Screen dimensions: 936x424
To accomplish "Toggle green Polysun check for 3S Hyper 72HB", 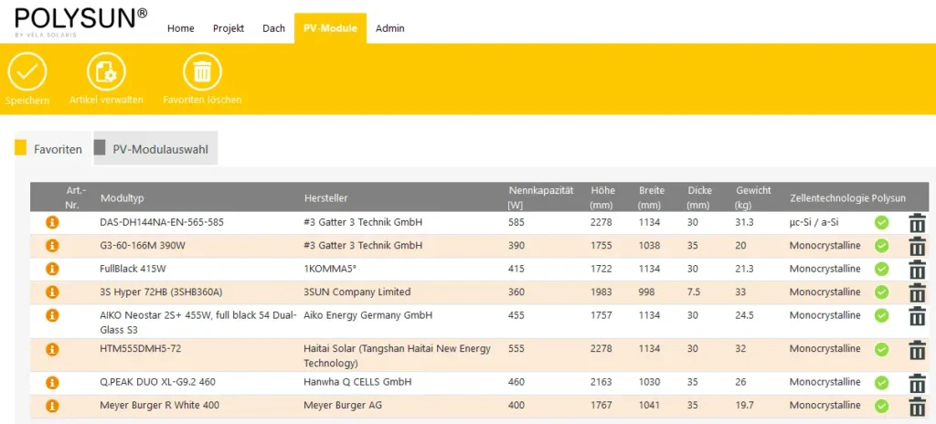I will coord(881,292).
